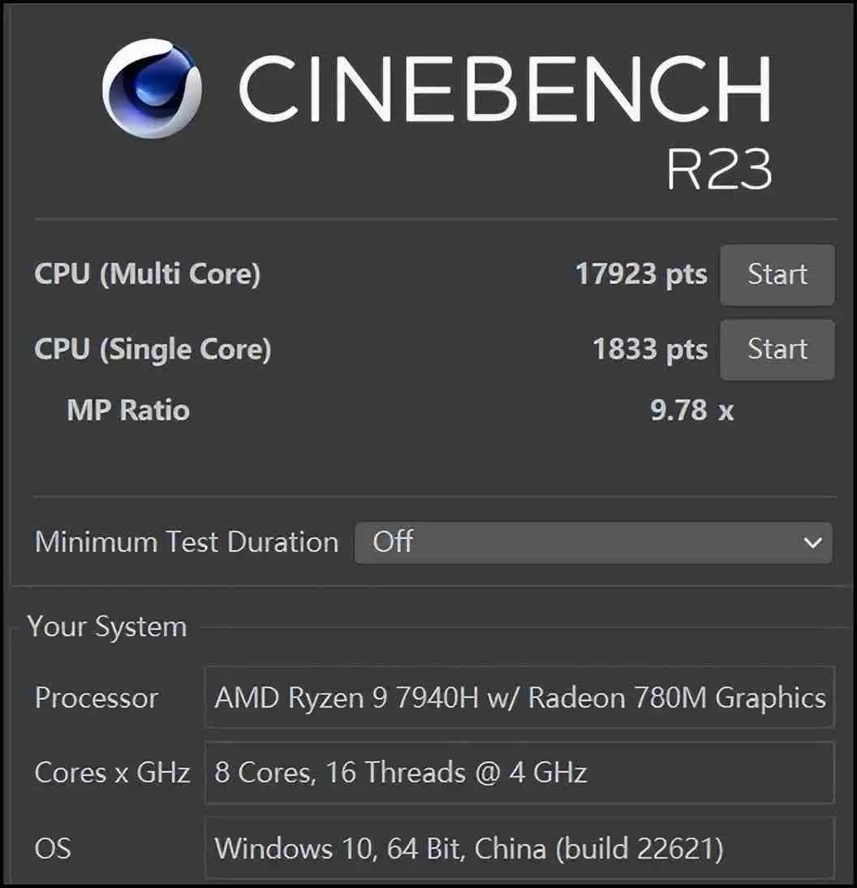Click the MP Ratio label
Image resolution: width=857 pixels, height=888 pixels.
pyautogui.click(x=128, y=410)
